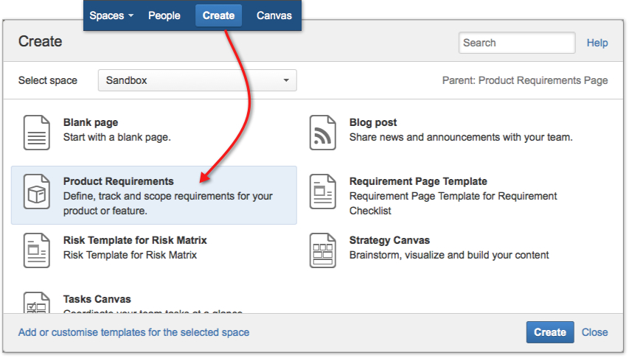Click the Close link in dialog footer

pyautogui.click(x=594, y=332)
